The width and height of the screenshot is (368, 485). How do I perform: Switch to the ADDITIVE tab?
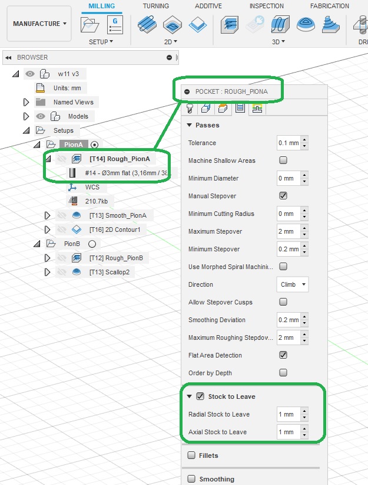(208, 6)
